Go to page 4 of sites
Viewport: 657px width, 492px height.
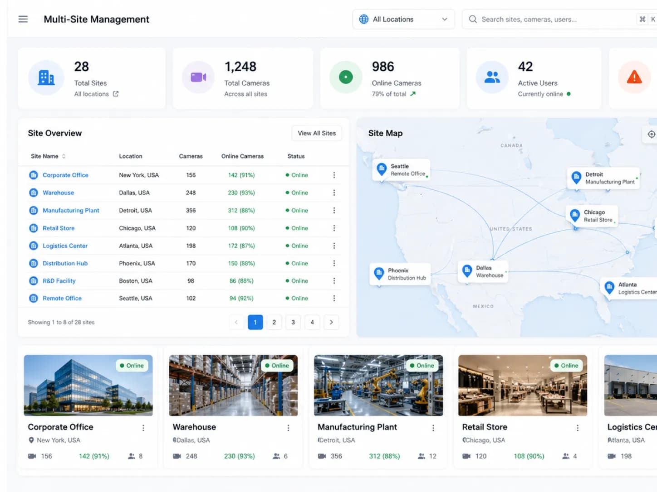(312, 322)
